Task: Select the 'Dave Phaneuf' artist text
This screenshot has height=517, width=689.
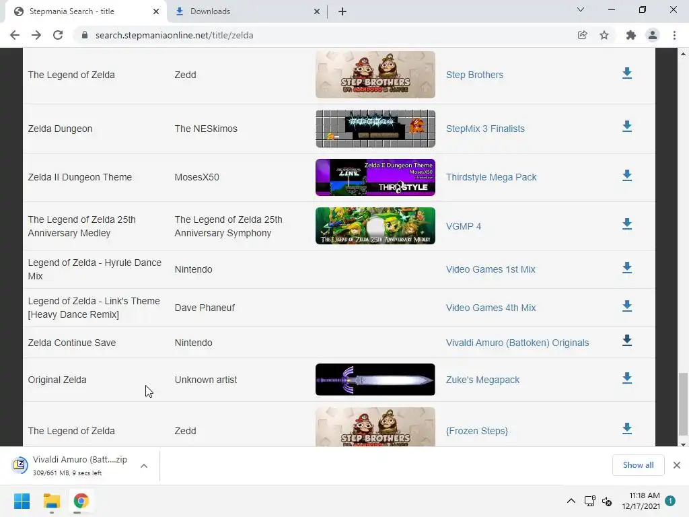Action: coord(205,308)
